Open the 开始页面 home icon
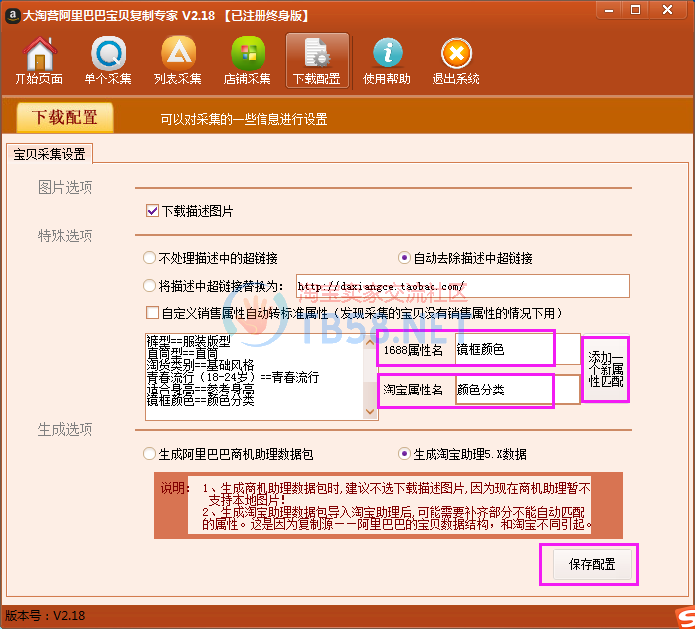This screenshot has height=629, width=695. (x=38, y=60)
